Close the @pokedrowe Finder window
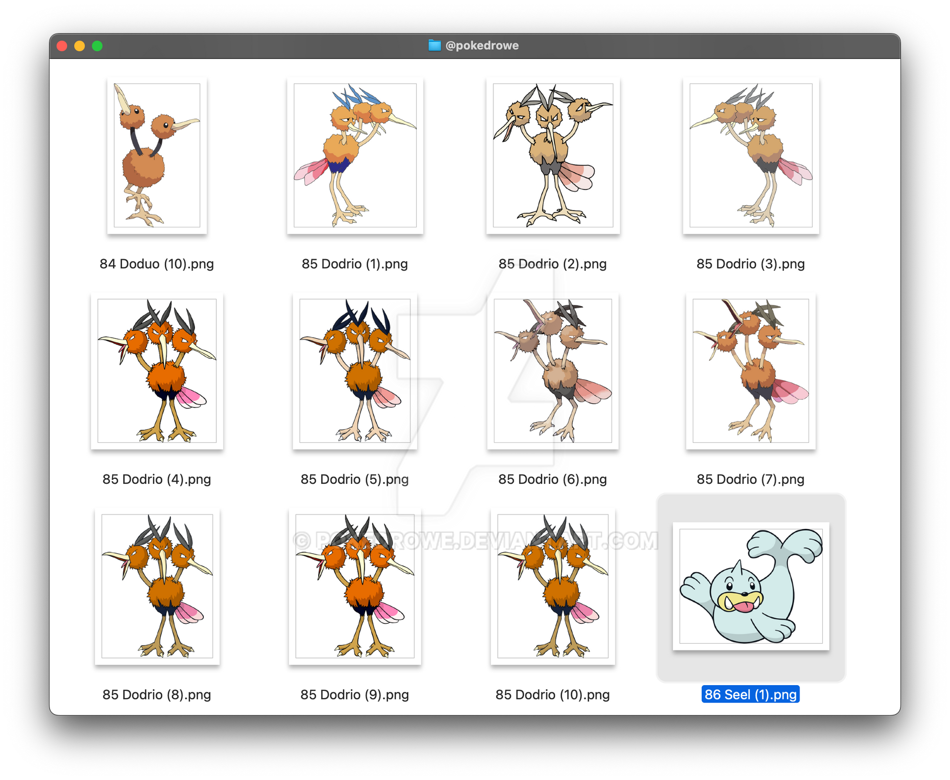 click(x=62, y=46)
